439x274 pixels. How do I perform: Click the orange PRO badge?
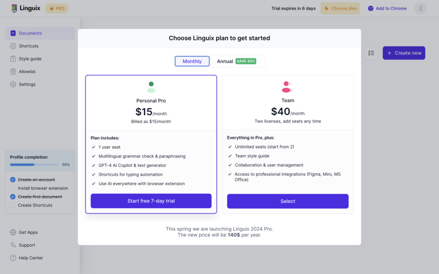click(57, 8)
